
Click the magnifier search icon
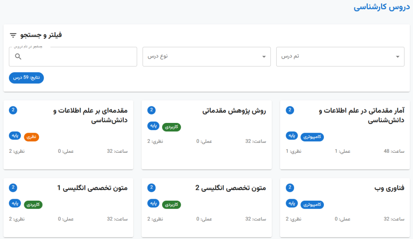click(18, 56)
